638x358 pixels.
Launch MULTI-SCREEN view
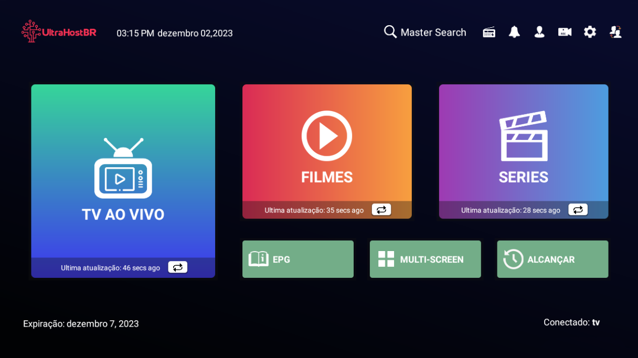pos(425,259)
